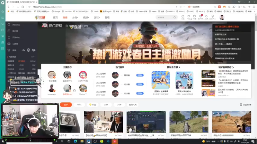
Task: Click the browser search box magnifier
Action: coord(215,7)
